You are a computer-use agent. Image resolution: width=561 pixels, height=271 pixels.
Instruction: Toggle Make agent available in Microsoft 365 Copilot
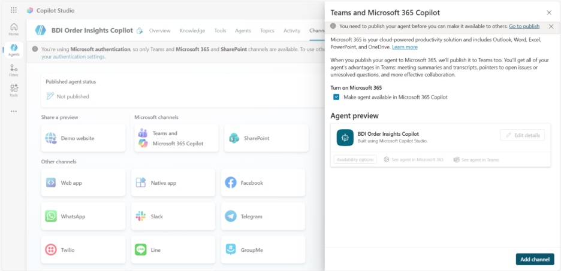click(x=337, y=97)
